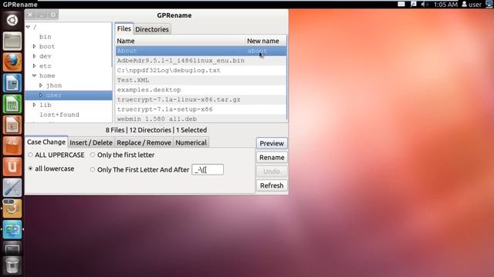Screen dimensions: 494x277
Task: Open LibreOffice Writer launcher icon
Action: [12, 83]
